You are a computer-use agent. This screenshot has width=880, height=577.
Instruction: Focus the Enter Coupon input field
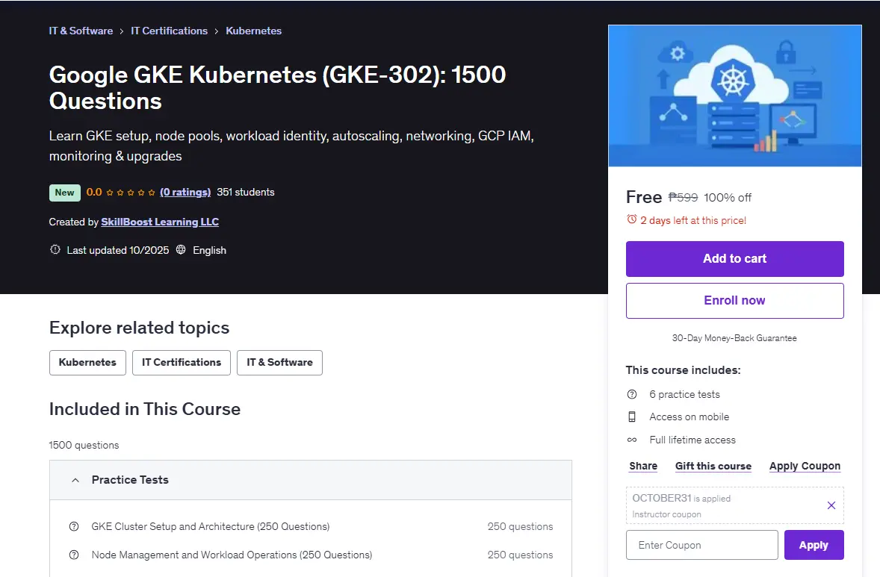click(x=702, y=545)
